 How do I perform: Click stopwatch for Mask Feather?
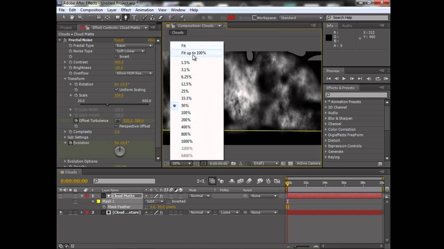104,207
